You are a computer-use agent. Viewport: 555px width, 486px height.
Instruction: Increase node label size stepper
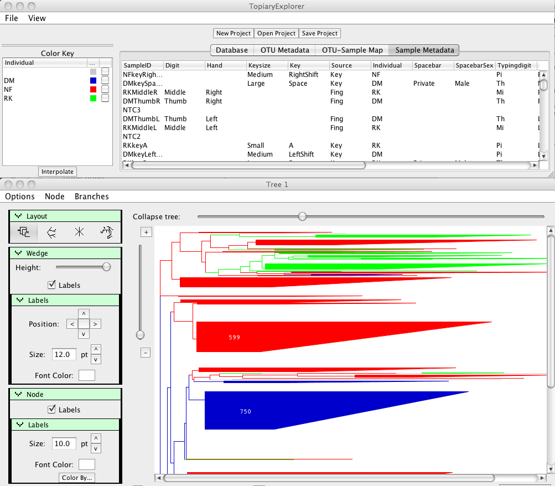(96, 438)
